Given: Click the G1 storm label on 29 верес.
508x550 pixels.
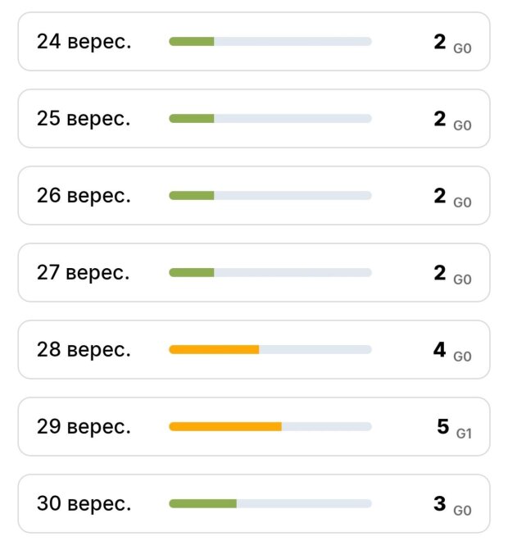Looking at the screenshot, I should [464, 434].
